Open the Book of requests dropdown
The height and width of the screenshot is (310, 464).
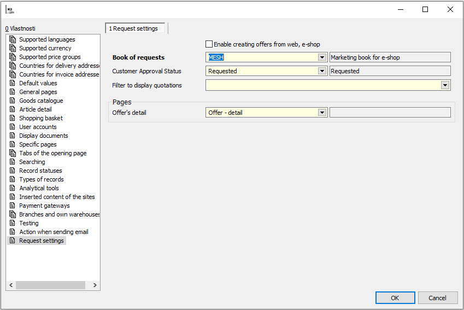tap(322, 57)
